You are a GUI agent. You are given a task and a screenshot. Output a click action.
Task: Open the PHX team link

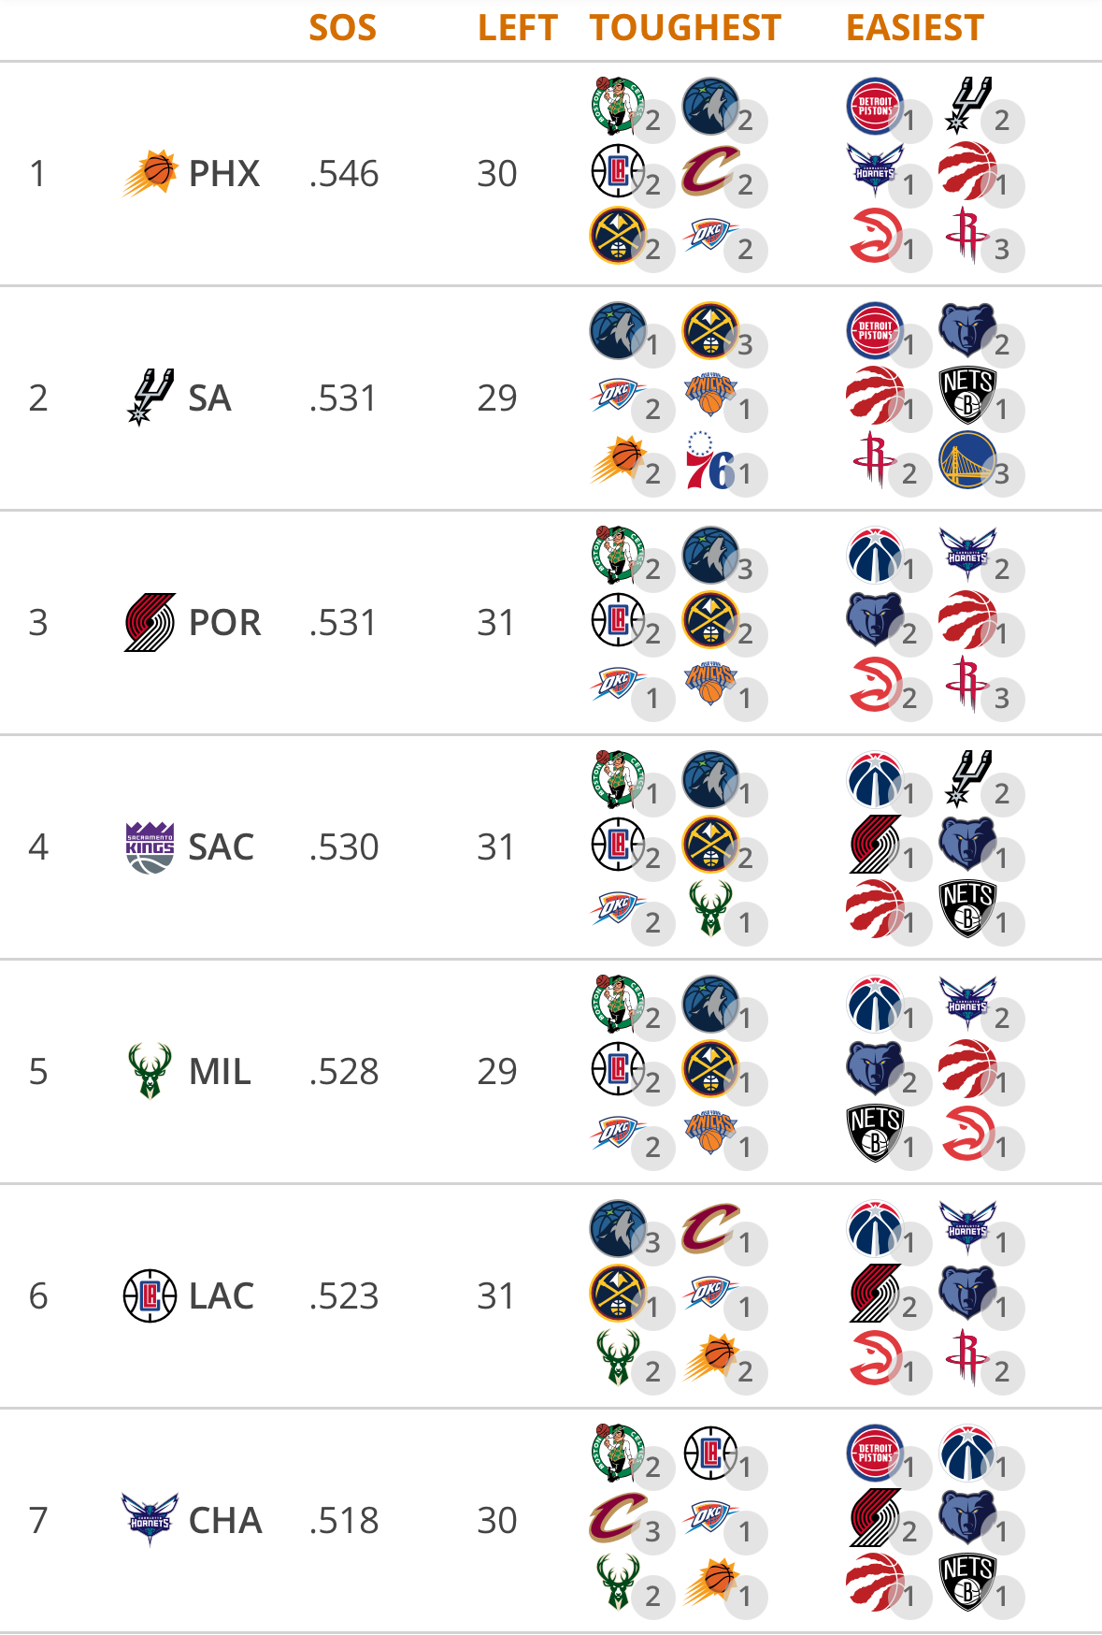pyautogui.click(x=224, y=173)
